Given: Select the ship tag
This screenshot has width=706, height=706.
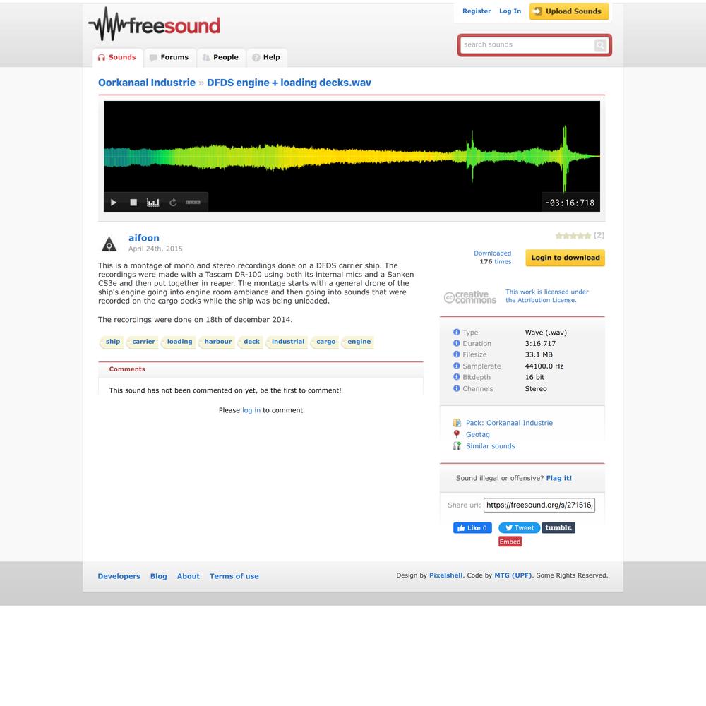Looking at the screenshot, I should [x=112, y=342].
